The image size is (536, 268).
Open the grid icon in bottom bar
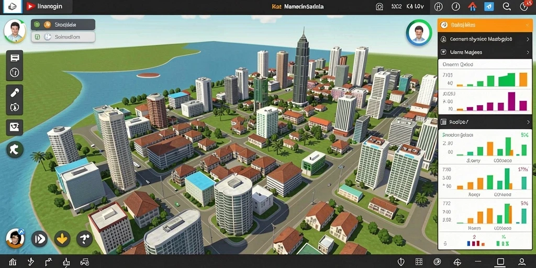[419, 262]
